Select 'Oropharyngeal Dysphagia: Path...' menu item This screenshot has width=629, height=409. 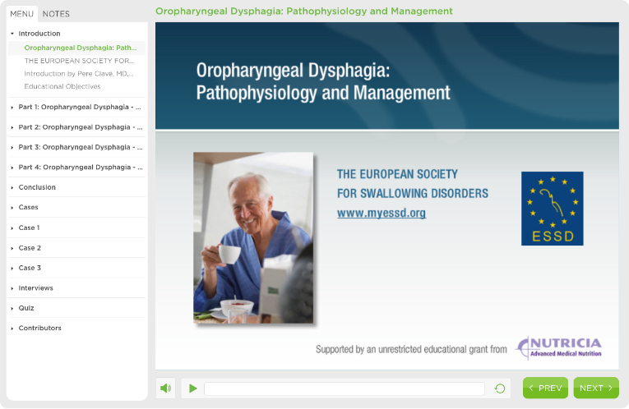pyautogui.click(x=81, y=48)
